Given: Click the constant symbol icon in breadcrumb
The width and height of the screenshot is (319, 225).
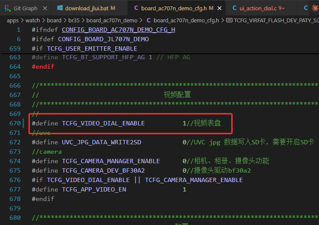Looking at the screenshot, I should pos(229,20).
